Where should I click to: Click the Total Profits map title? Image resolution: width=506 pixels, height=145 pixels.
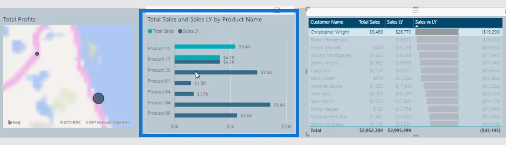click(19, 19)
